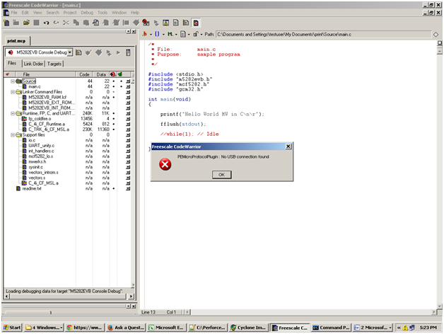Collapse the Linker Command Files group
444x334 pixels.
pyautogui.click(x=13, y=92)
